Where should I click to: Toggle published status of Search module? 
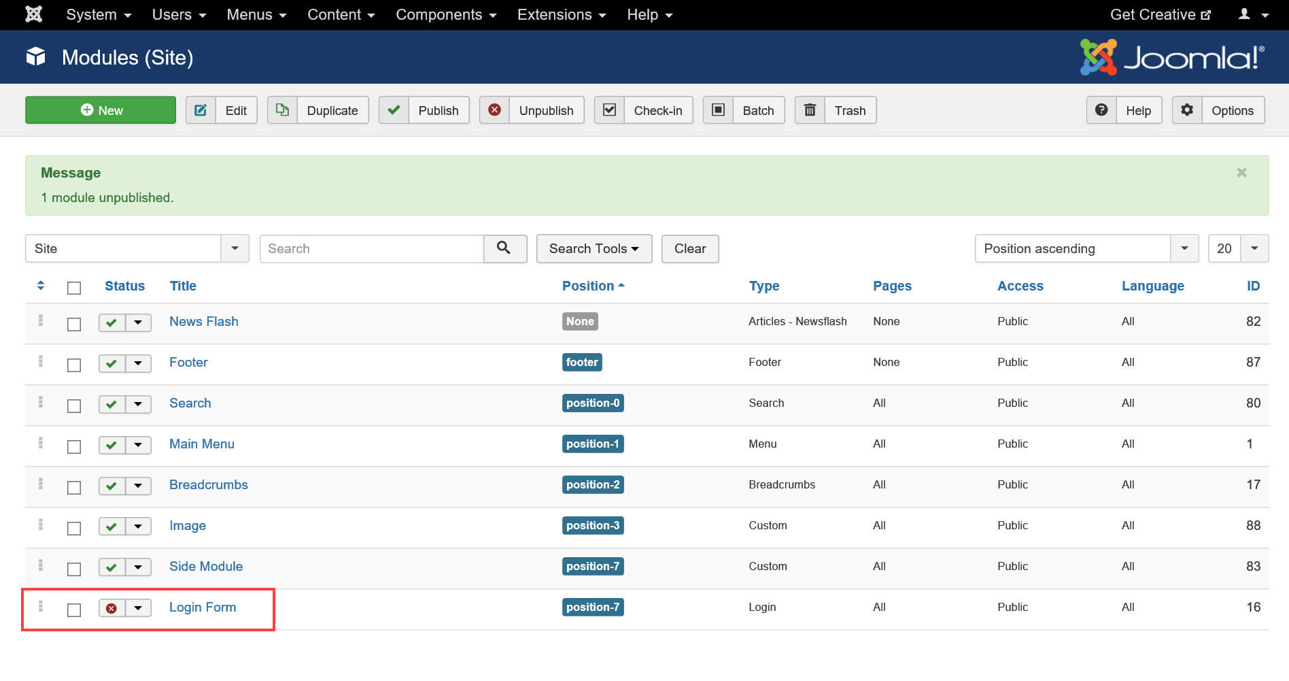pyautogui.click(x=111, y=404)
